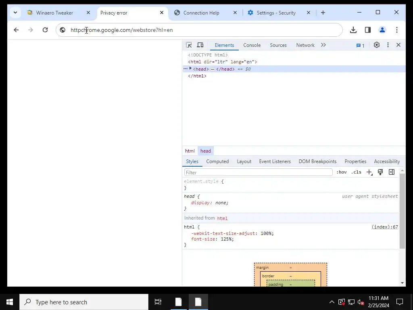Switch to Connection Help tab
This screenshot has width=413, height=310.
[201, 13]
